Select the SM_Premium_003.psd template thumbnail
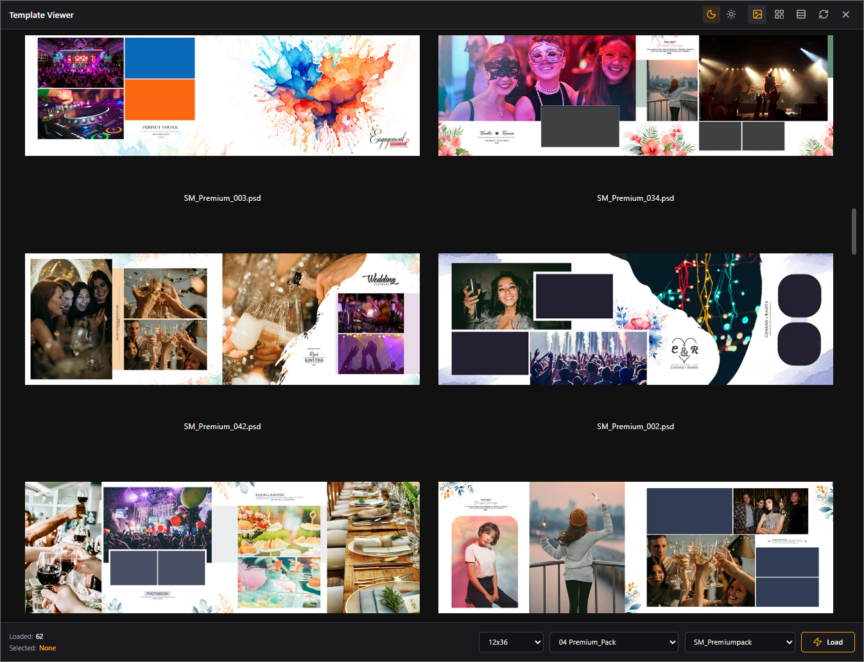The height and width of the screenshot is (662, 864). pyautogui.click(x=222, y=96)
